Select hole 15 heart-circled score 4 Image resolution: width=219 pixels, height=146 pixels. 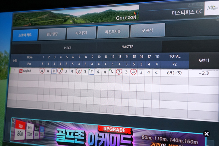(134, 72)
